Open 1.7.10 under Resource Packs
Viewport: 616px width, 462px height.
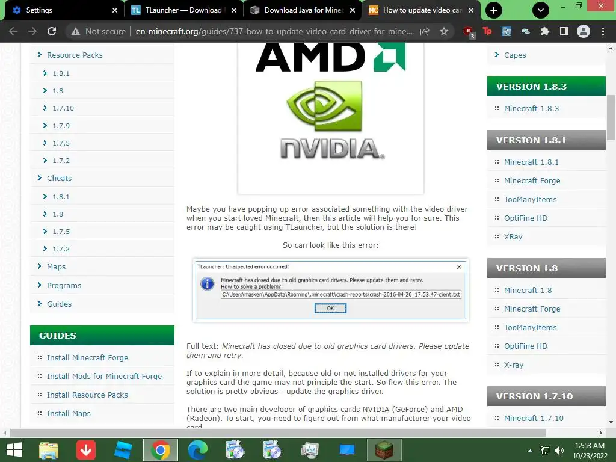tap(63, 108)
